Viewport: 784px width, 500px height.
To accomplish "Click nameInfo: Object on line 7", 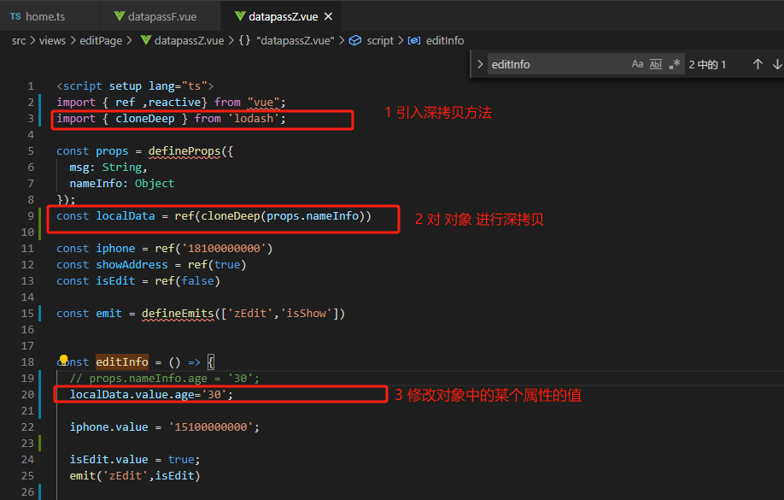I will (x=122, y=184).
